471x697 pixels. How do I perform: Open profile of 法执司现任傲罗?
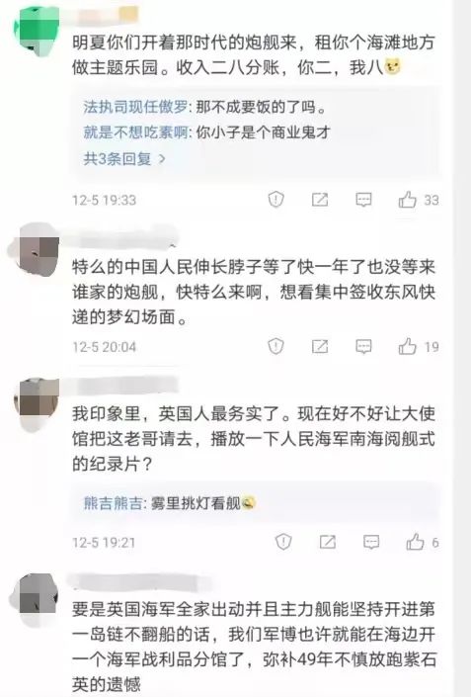coord(135,107)
